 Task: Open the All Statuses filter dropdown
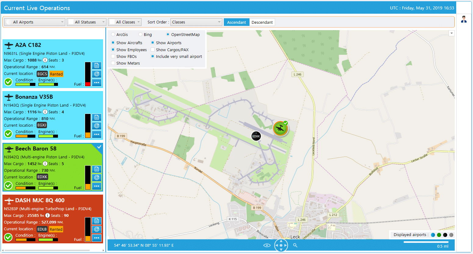click(87, 22)
